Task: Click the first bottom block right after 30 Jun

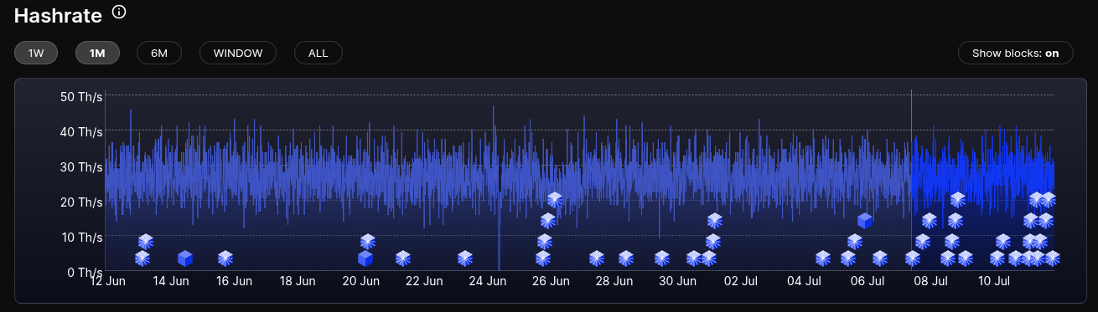Action: click(x=694, y=258)
